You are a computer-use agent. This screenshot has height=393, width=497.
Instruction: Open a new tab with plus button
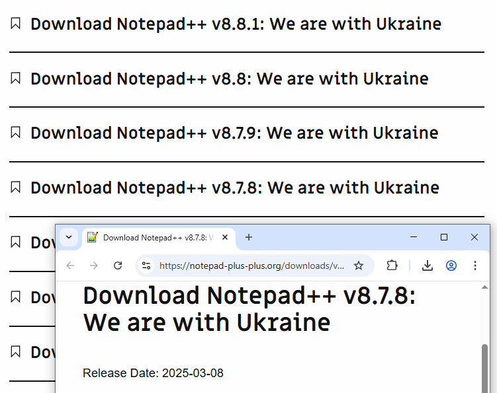pyautogui.click(x=249, y=237)
